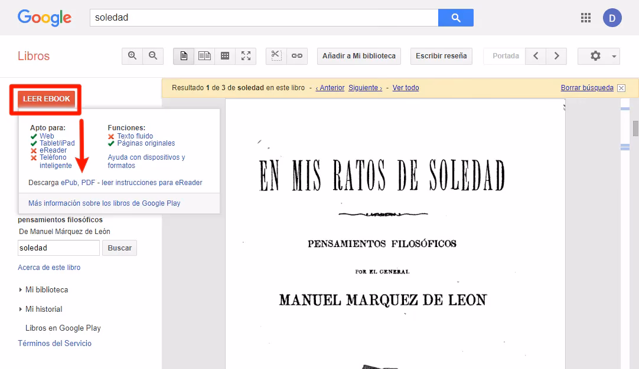
Task: Switch to single page view
Action: click(183, 55)
